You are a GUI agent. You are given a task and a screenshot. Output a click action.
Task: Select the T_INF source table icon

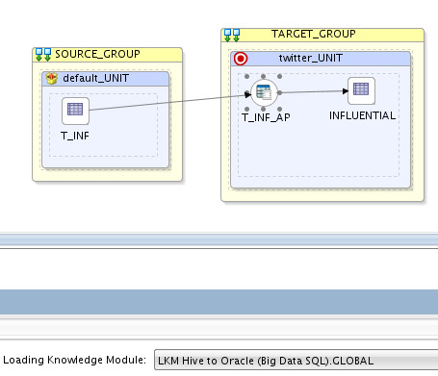point(75,111)
